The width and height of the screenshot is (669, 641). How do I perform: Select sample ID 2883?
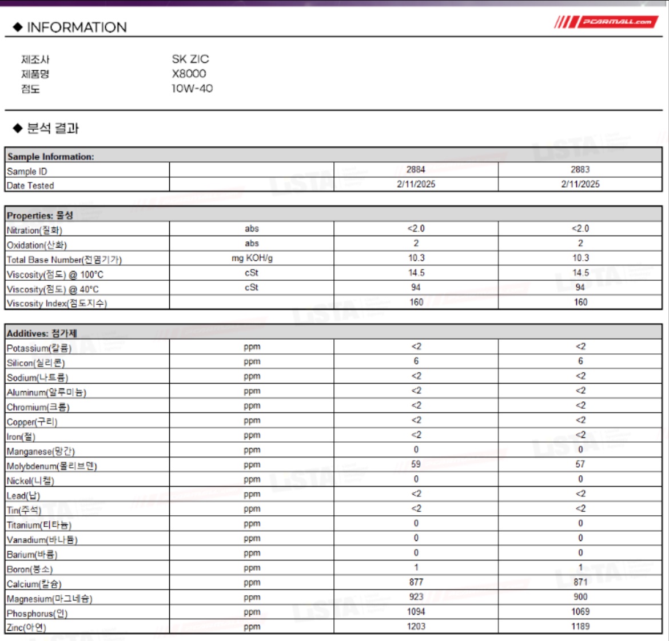[580, 169]
